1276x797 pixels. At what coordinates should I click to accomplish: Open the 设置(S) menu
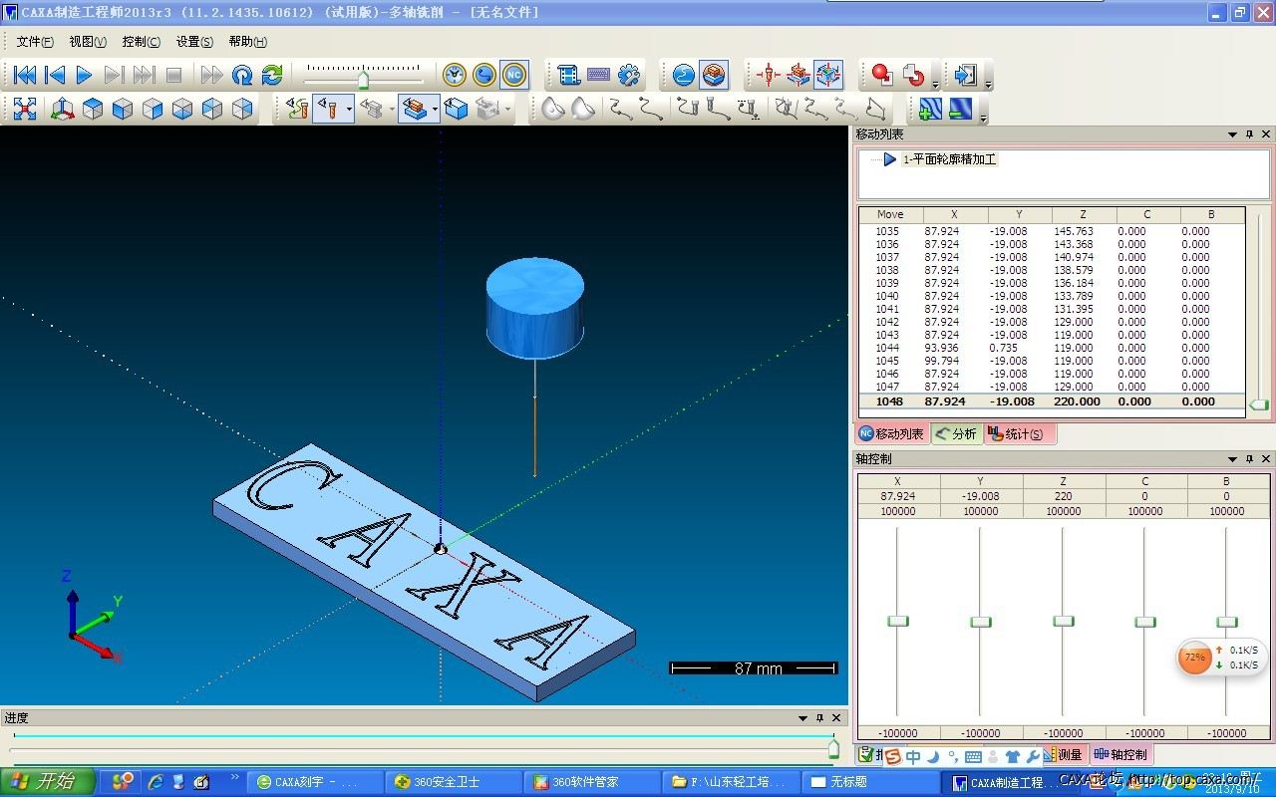(194, 42)
